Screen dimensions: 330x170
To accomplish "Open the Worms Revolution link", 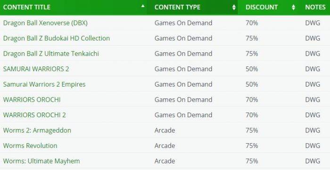I will (30, 146).
